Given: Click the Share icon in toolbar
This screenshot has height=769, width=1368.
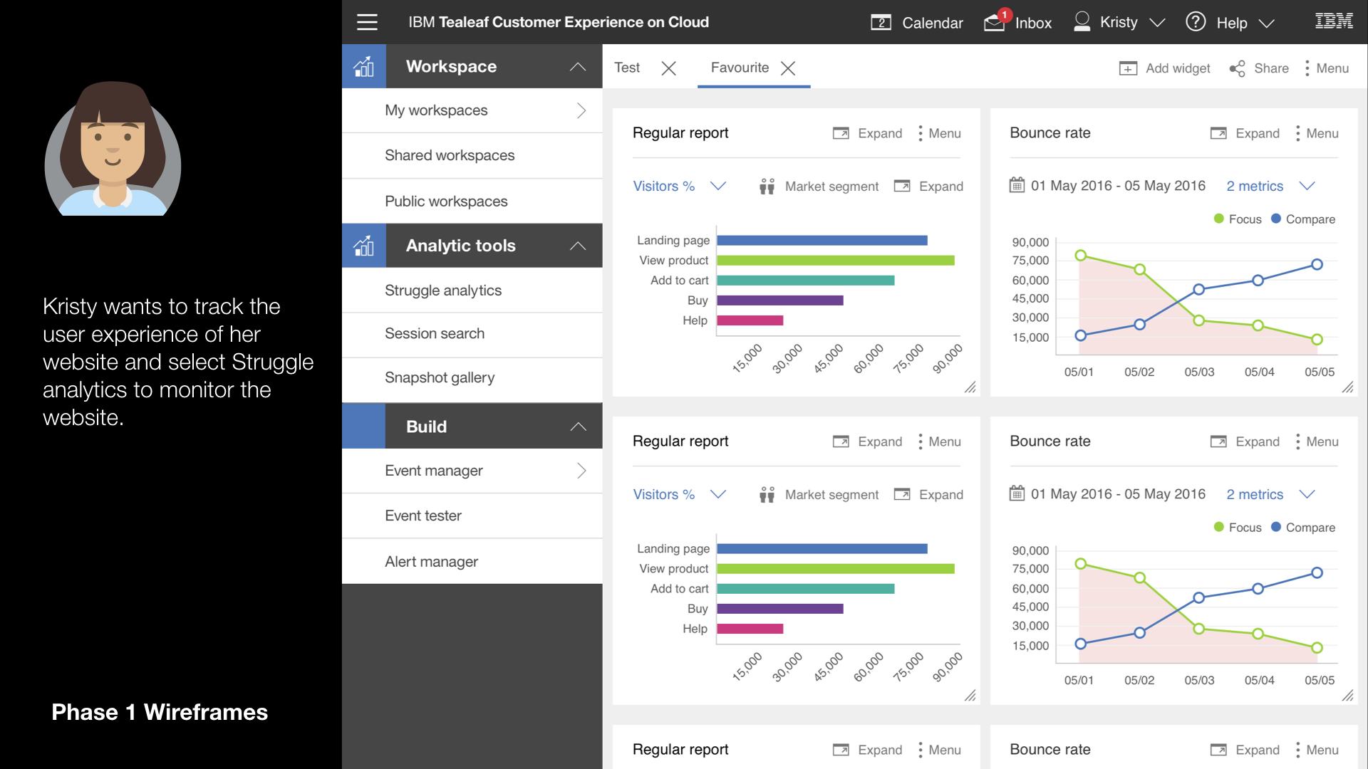Looking at the screenshot, I should coord(1238,68).
